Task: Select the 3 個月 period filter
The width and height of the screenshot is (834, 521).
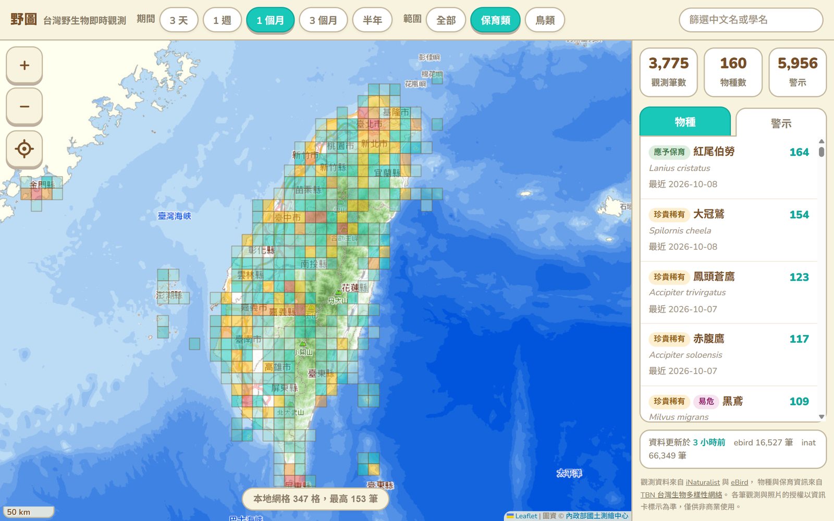Action: coord(324,20)
